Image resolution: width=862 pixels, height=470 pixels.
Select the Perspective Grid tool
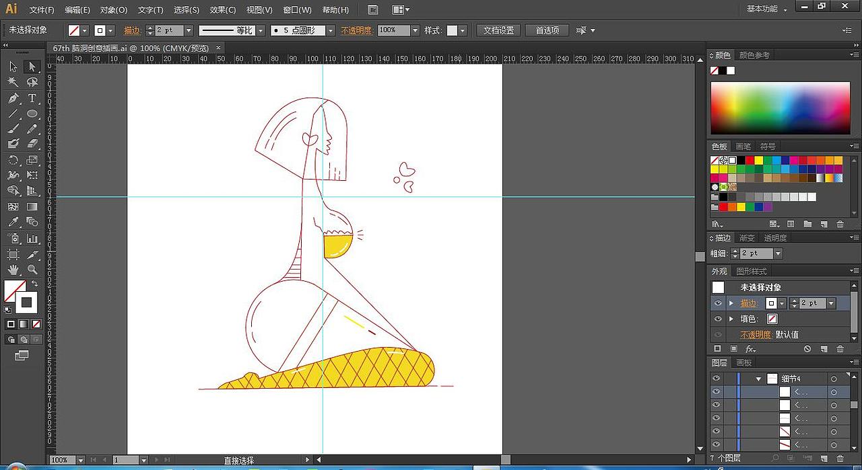pyautogui.click(x=32, y=191)
